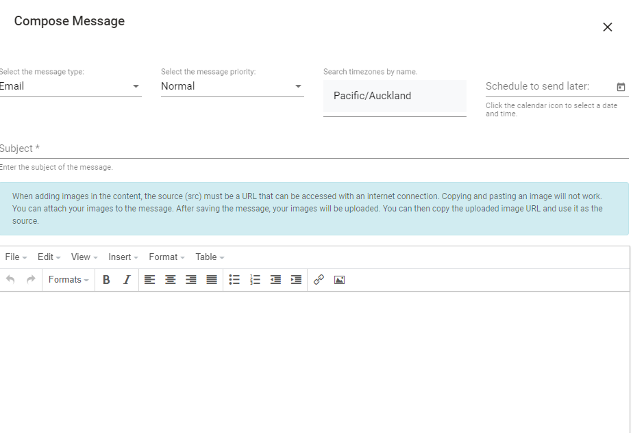Screen dimensions: 633x440
Task: Click the 'Enter the subject of the message.' hint
Action: point(56,167)
